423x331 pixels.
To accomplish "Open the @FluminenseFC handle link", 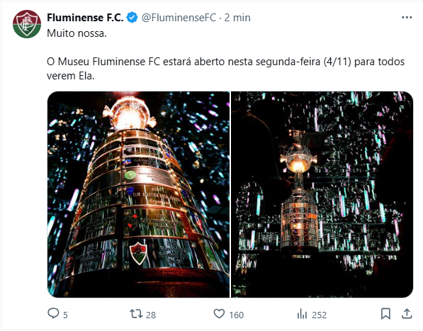I will [x=179, y=18].
